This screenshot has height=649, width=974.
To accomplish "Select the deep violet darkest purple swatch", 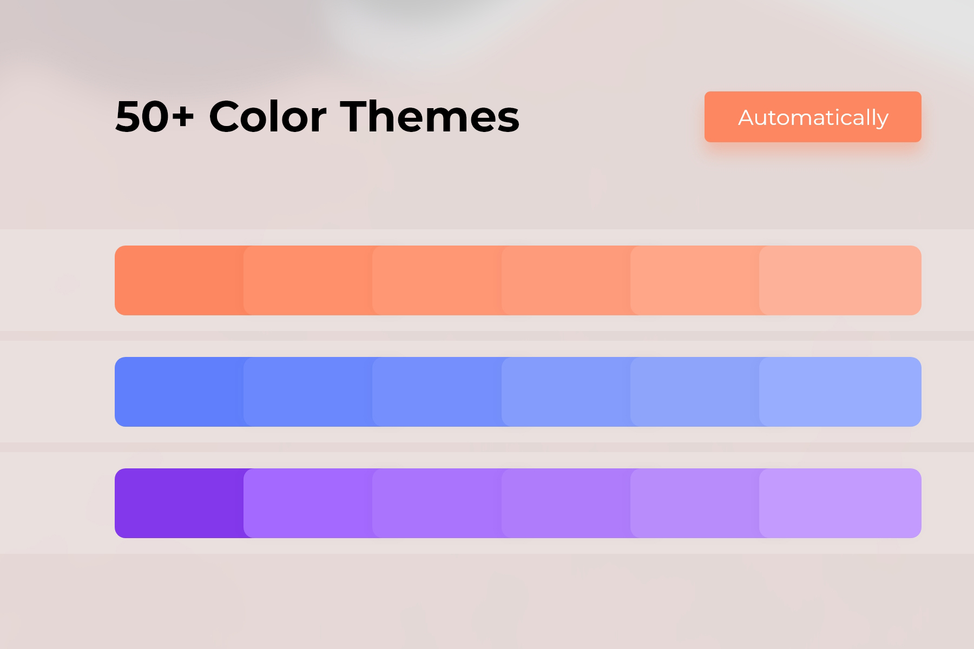I will point(179,503).
